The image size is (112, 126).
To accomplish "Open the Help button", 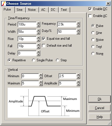I will click(100, 117).
